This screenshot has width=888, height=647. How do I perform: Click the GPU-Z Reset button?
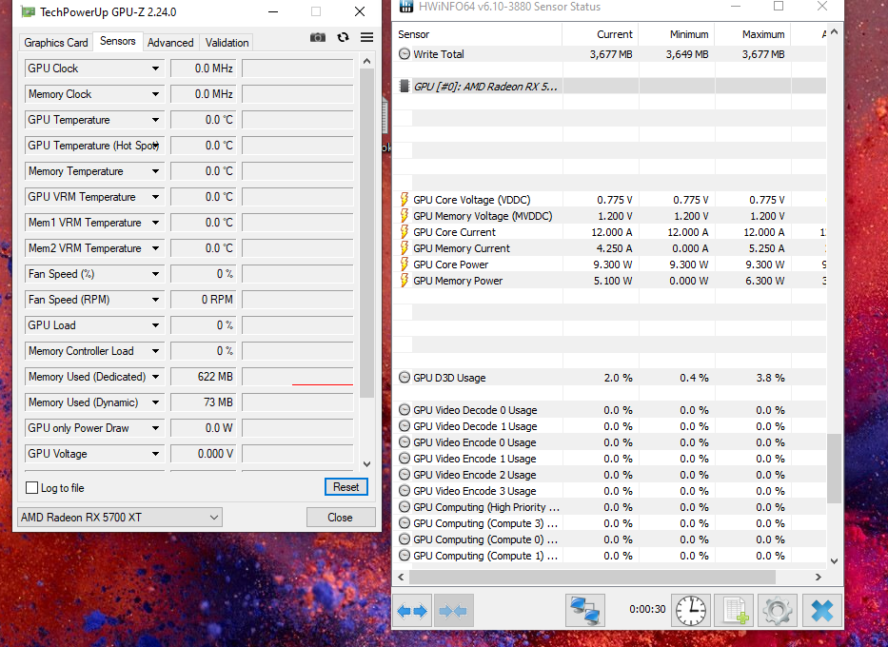point(346,487)
